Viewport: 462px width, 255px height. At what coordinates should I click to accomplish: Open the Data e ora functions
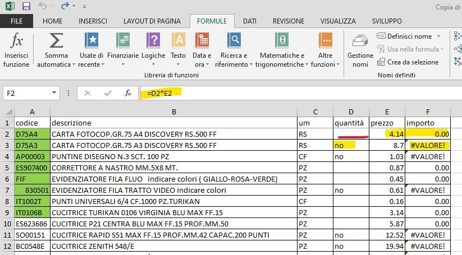coord(202,50)
